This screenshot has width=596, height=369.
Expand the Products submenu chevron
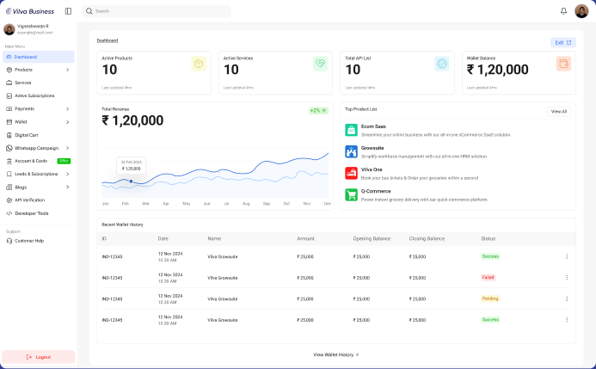coord(67,70)
